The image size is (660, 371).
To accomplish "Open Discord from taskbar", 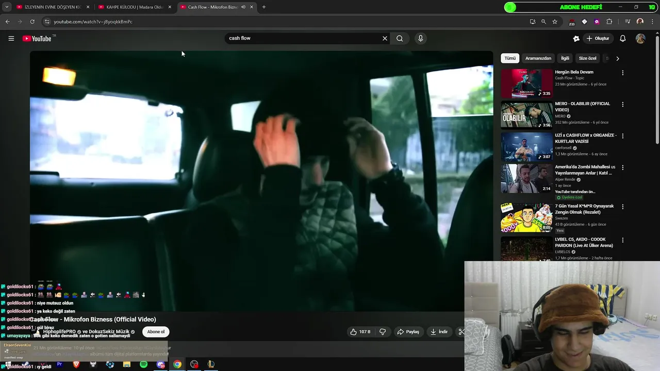I will tap(160, 364).
